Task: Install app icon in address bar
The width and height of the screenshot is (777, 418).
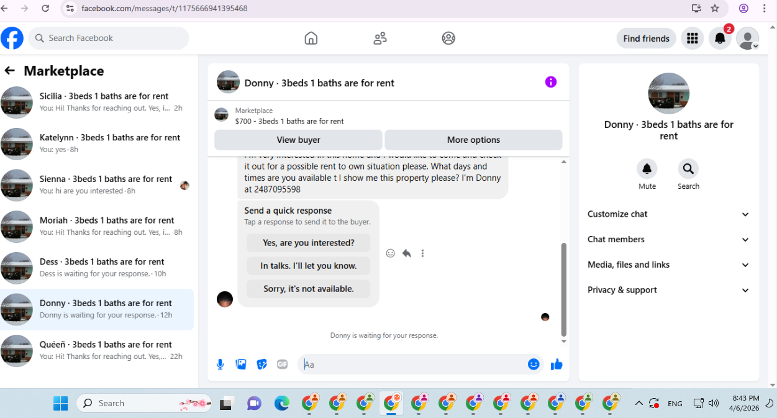Action: pos(696,9)
